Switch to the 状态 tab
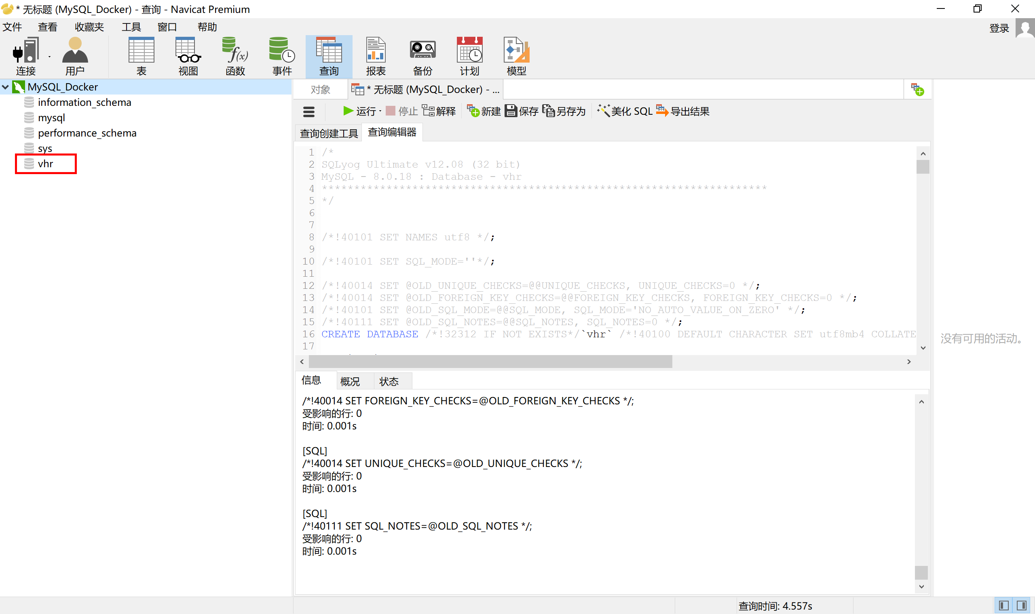 (389, 381)
